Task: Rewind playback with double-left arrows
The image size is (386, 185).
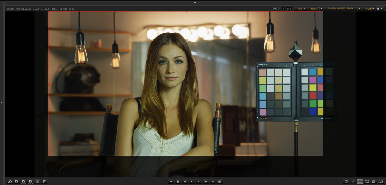Action: point(185,182)
